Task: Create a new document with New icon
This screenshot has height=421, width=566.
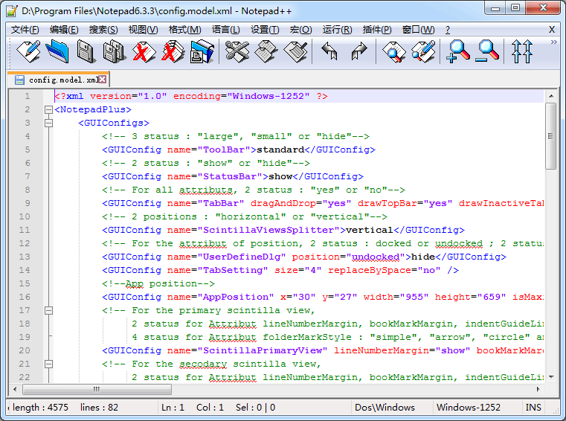Action: coord(28,51)
